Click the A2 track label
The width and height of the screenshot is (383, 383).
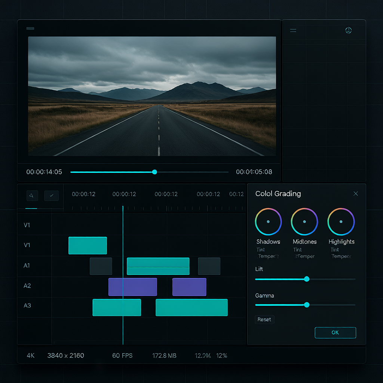coord(27,285)
